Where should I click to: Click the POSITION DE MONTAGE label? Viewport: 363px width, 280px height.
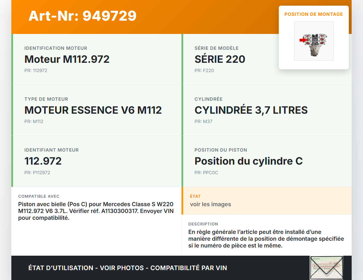(314, 14)
